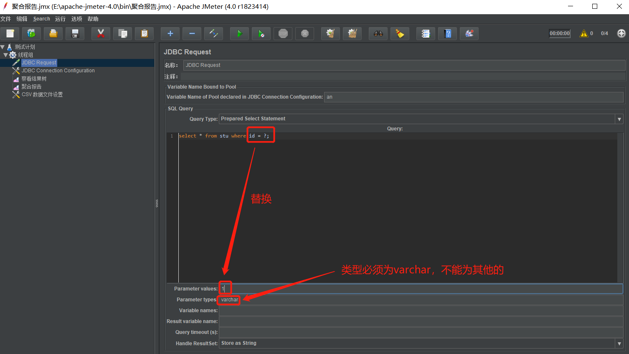Open the Search menu
This screenshot has height=354, width=629.
(41, 19)
